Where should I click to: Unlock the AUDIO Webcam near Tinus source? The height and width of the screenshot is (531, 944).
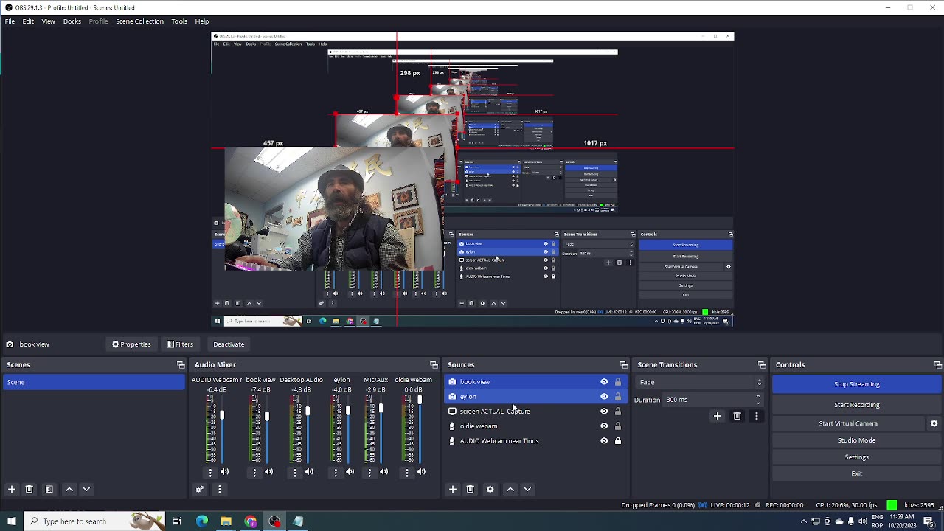coord(618,441)
